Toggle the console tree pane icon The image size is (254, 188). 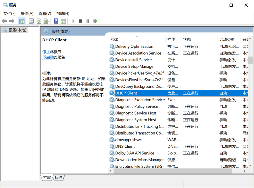(22, 21)
